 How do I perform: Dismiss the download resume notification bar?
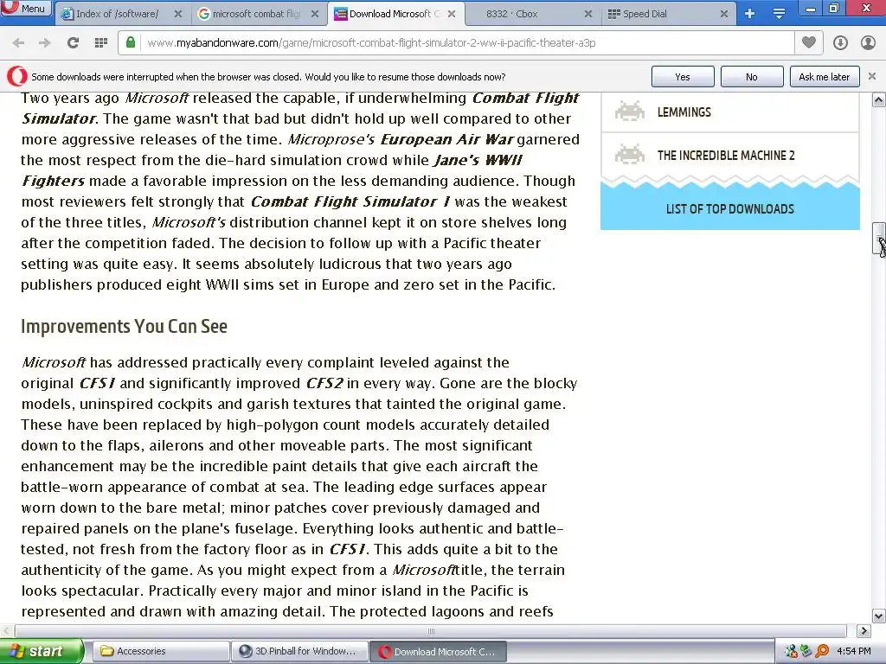[x=872, y=76]
